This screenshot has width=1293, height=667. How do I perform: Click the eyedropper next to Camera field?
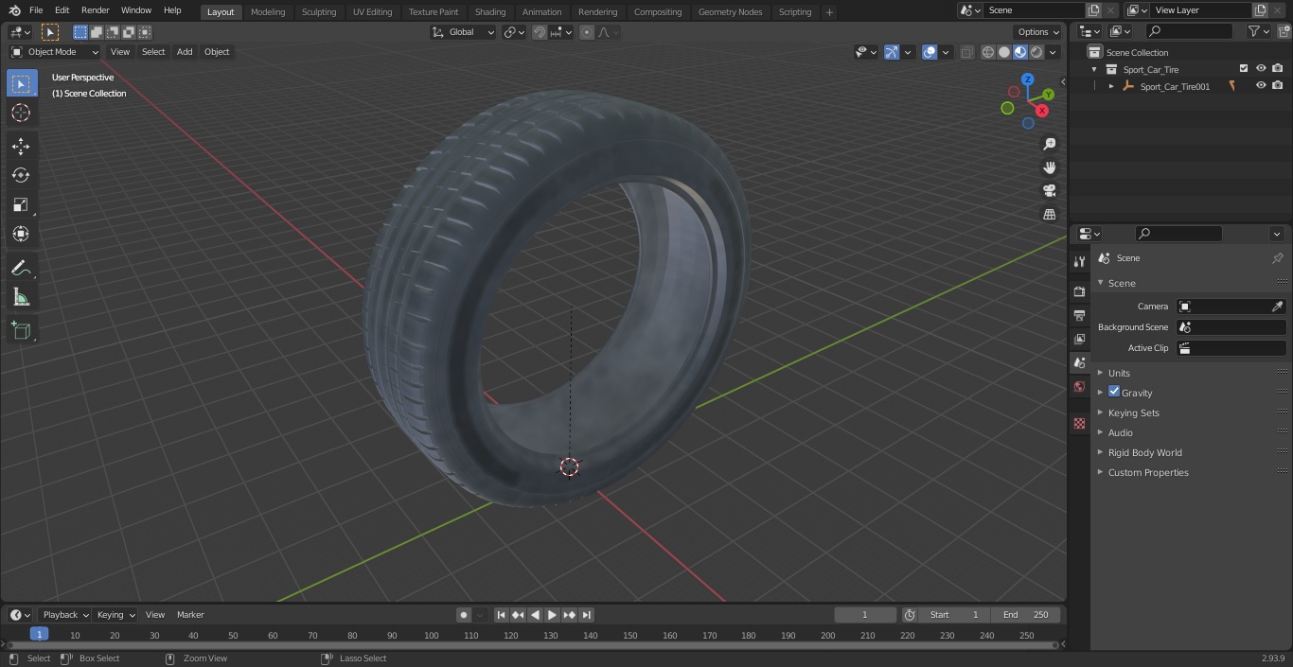pyautogui.click(x=1277, y=307)
